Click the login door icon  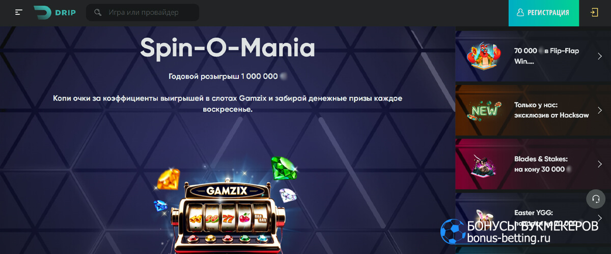click(x=594, y=13)
